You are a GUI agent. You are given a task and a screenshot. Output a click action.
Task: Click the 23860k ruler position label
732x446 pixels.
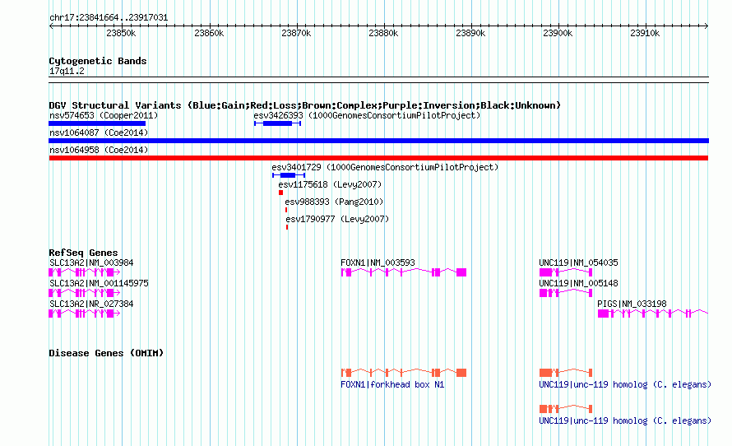(x=209, y=33)
